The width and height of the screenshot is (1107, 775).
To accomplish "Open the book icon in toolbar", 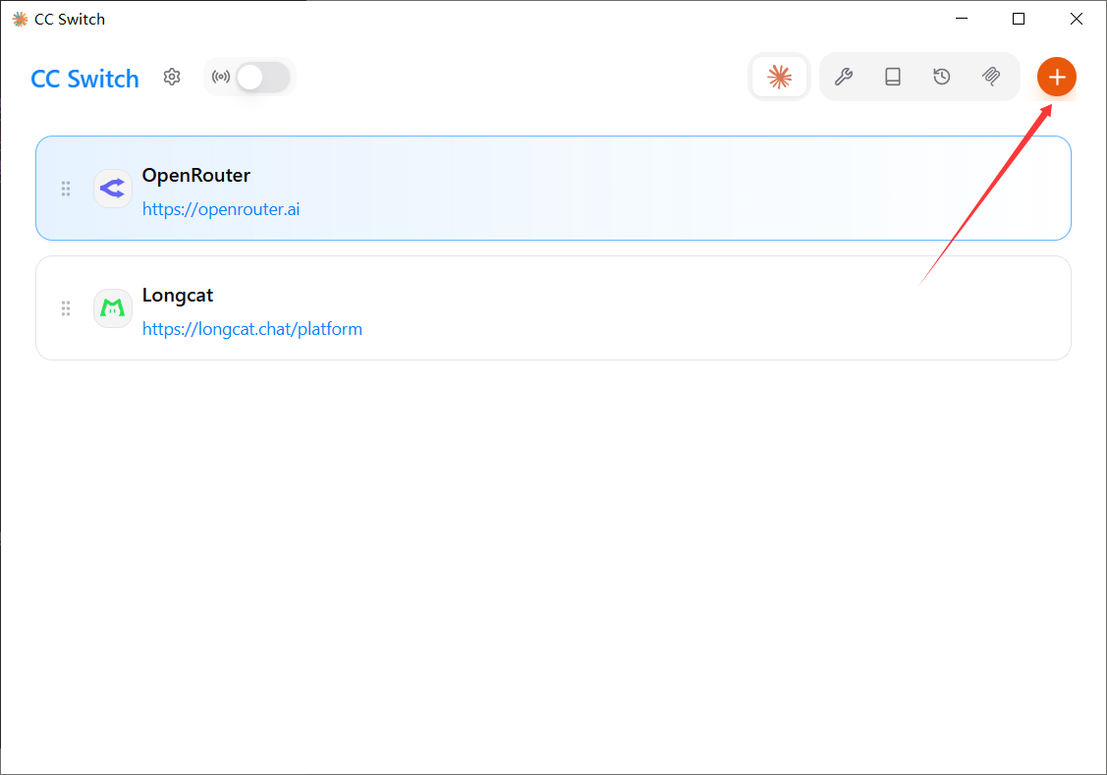I will (x=893, y=77).
